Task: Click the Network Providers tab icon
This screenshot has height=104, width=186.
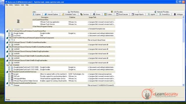Action: 155,12
